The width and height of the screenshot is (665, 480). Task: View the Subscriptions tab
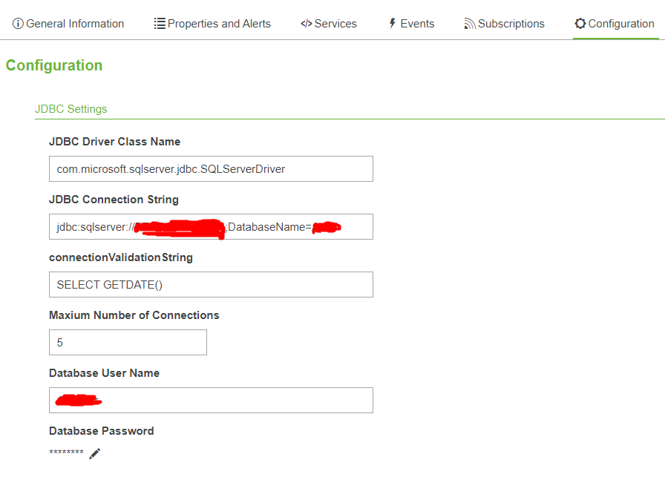click(511, 24)
